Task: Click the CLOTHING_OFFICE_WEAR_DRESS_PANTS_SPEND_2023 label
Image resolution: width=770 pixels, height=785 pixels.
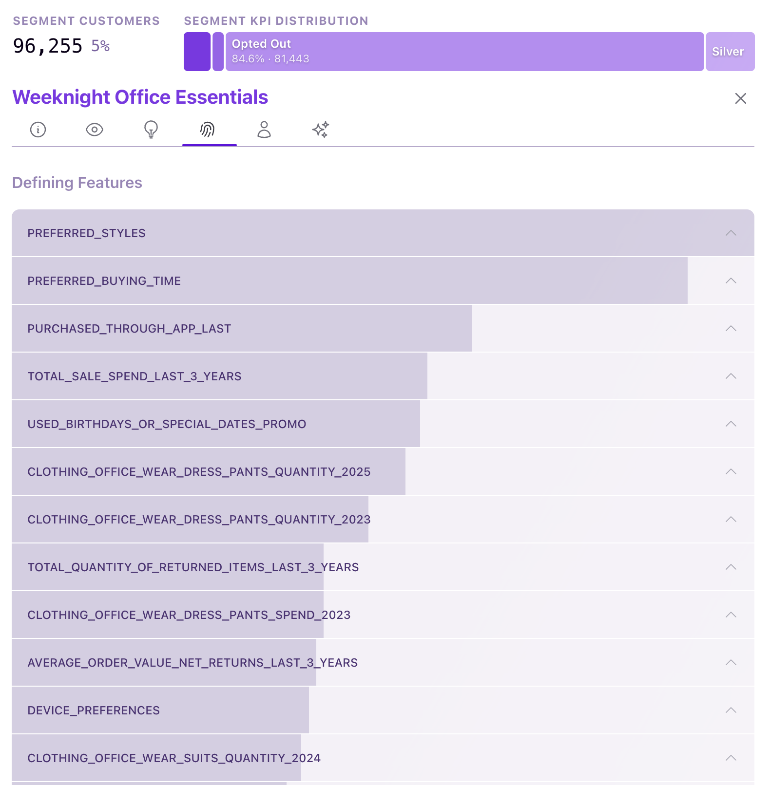Action: point(189,615)
